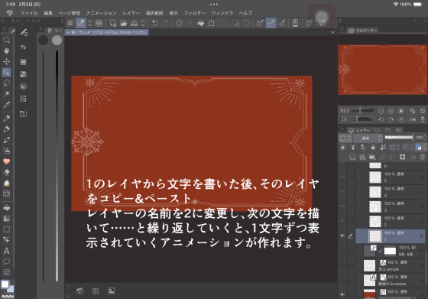
Task: Toggle visibility eye of layer 5
Action: point(342,177)
